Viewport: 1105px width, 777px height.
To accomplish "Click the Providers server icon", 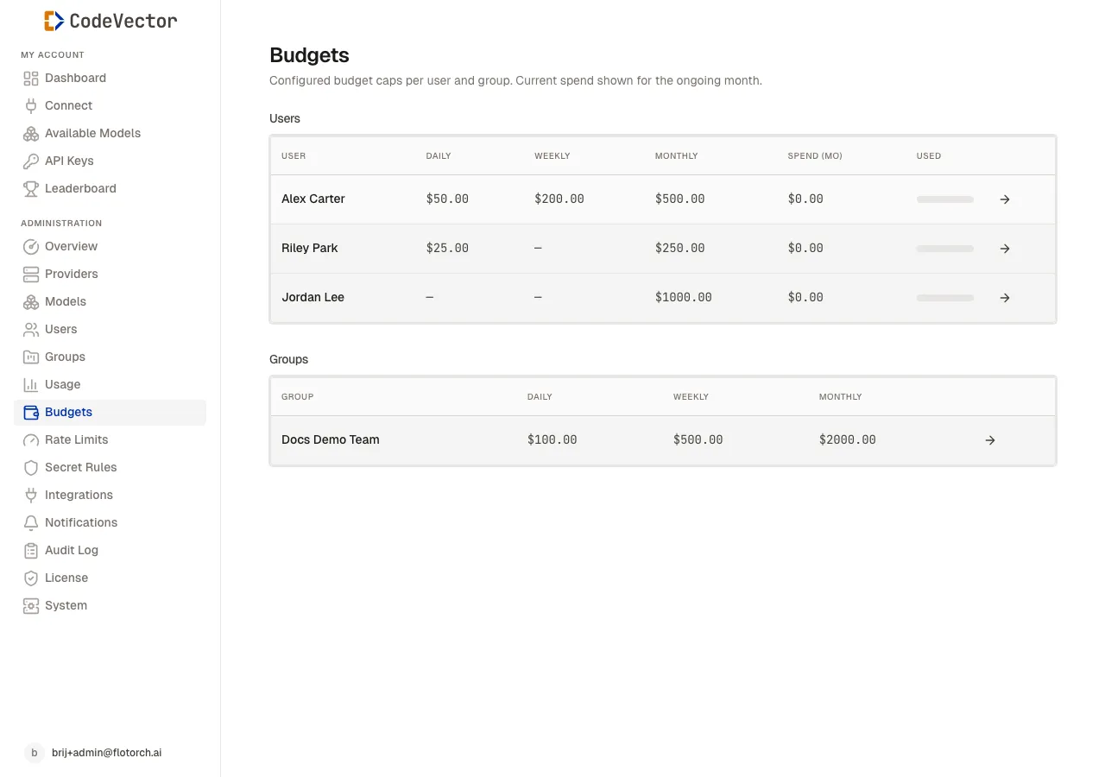I will (x=31, y=275).
